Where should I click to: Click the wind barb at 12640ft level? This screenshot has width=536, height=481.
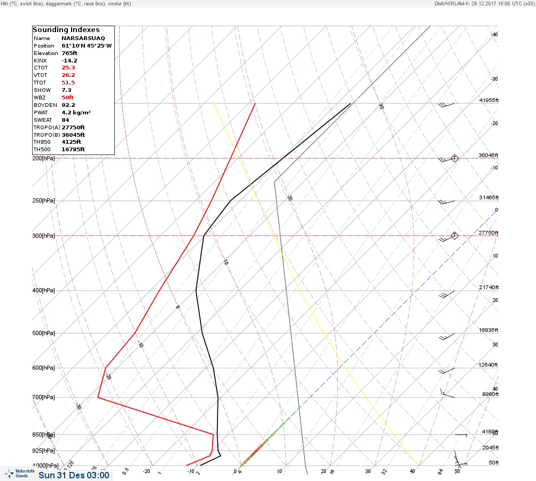[x=446, y=371]
